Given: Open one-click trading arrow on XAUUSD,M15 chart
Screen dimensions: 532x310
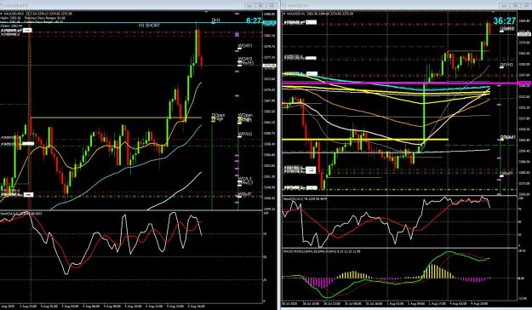Looking at the screenshot, I should (2, 14).
